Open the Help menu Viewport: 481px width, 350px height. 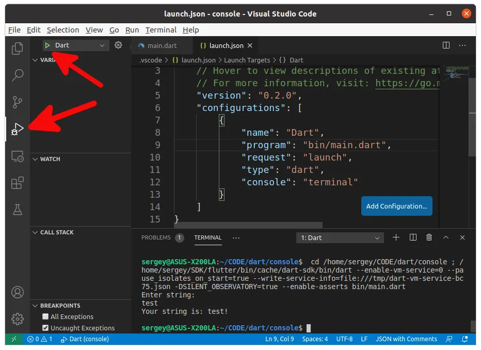coord(191,30)
